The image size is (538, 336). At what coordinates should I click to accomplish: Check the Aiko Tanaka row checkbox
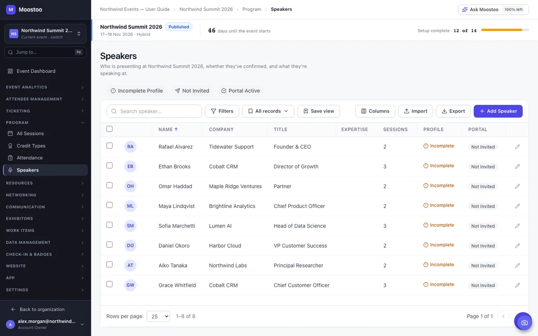click(x=109, y=264)
